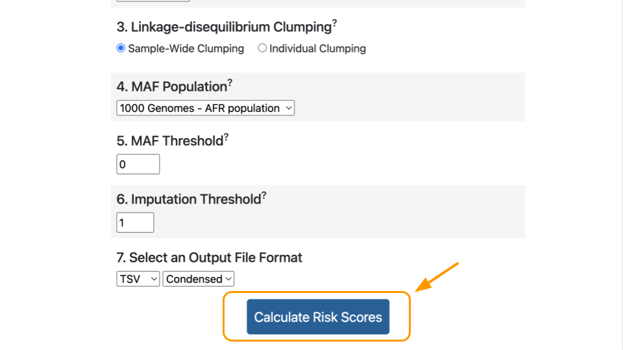Click the MAF Threshold question mark icon
Viewport: 623px width, 350px height.
226,137
